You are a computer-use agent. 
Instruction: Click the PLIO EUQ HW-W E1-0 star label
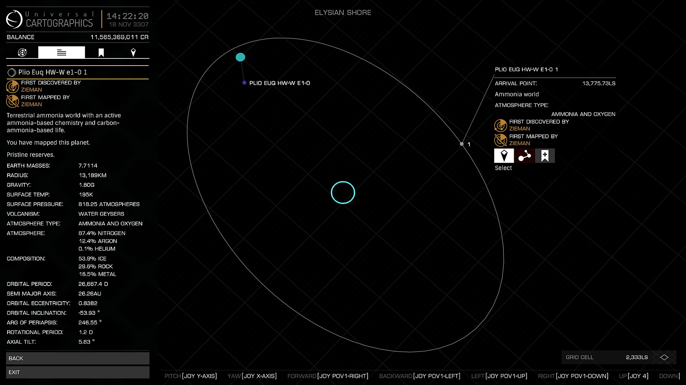click(x=280, y=83)
